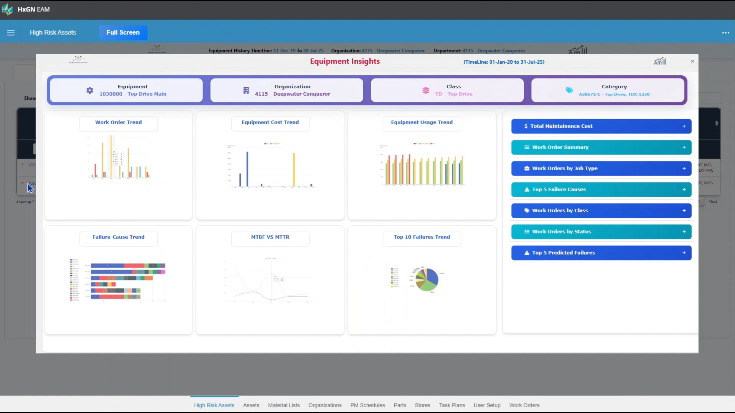Open the navigation hamburger menu

11,32
